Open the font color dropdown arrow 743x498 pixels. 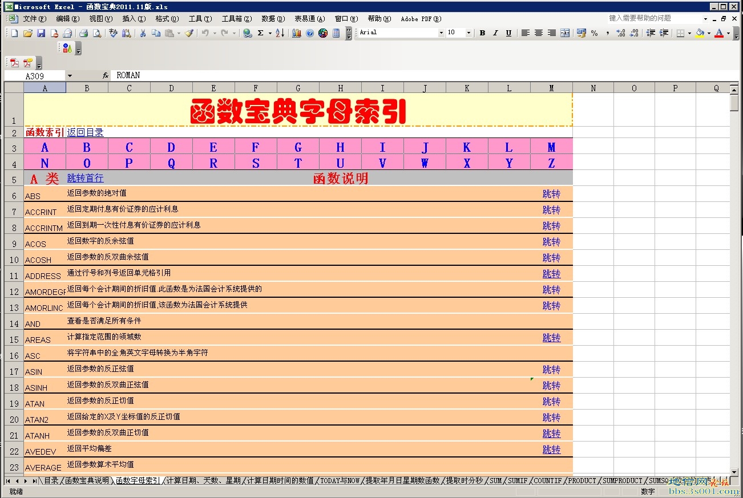(x=728, y=33)
